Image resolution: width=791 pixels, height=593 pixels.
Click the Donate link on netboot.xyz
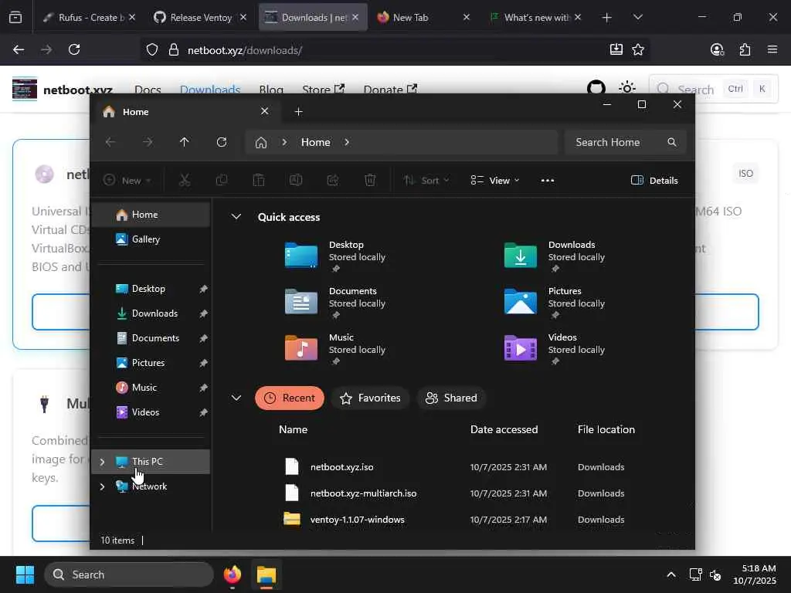click(390, 90)
